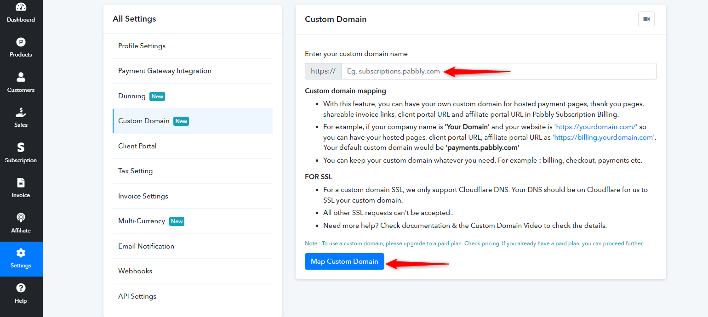Open Multi-Currency settings item

click(x=193, y=221)
